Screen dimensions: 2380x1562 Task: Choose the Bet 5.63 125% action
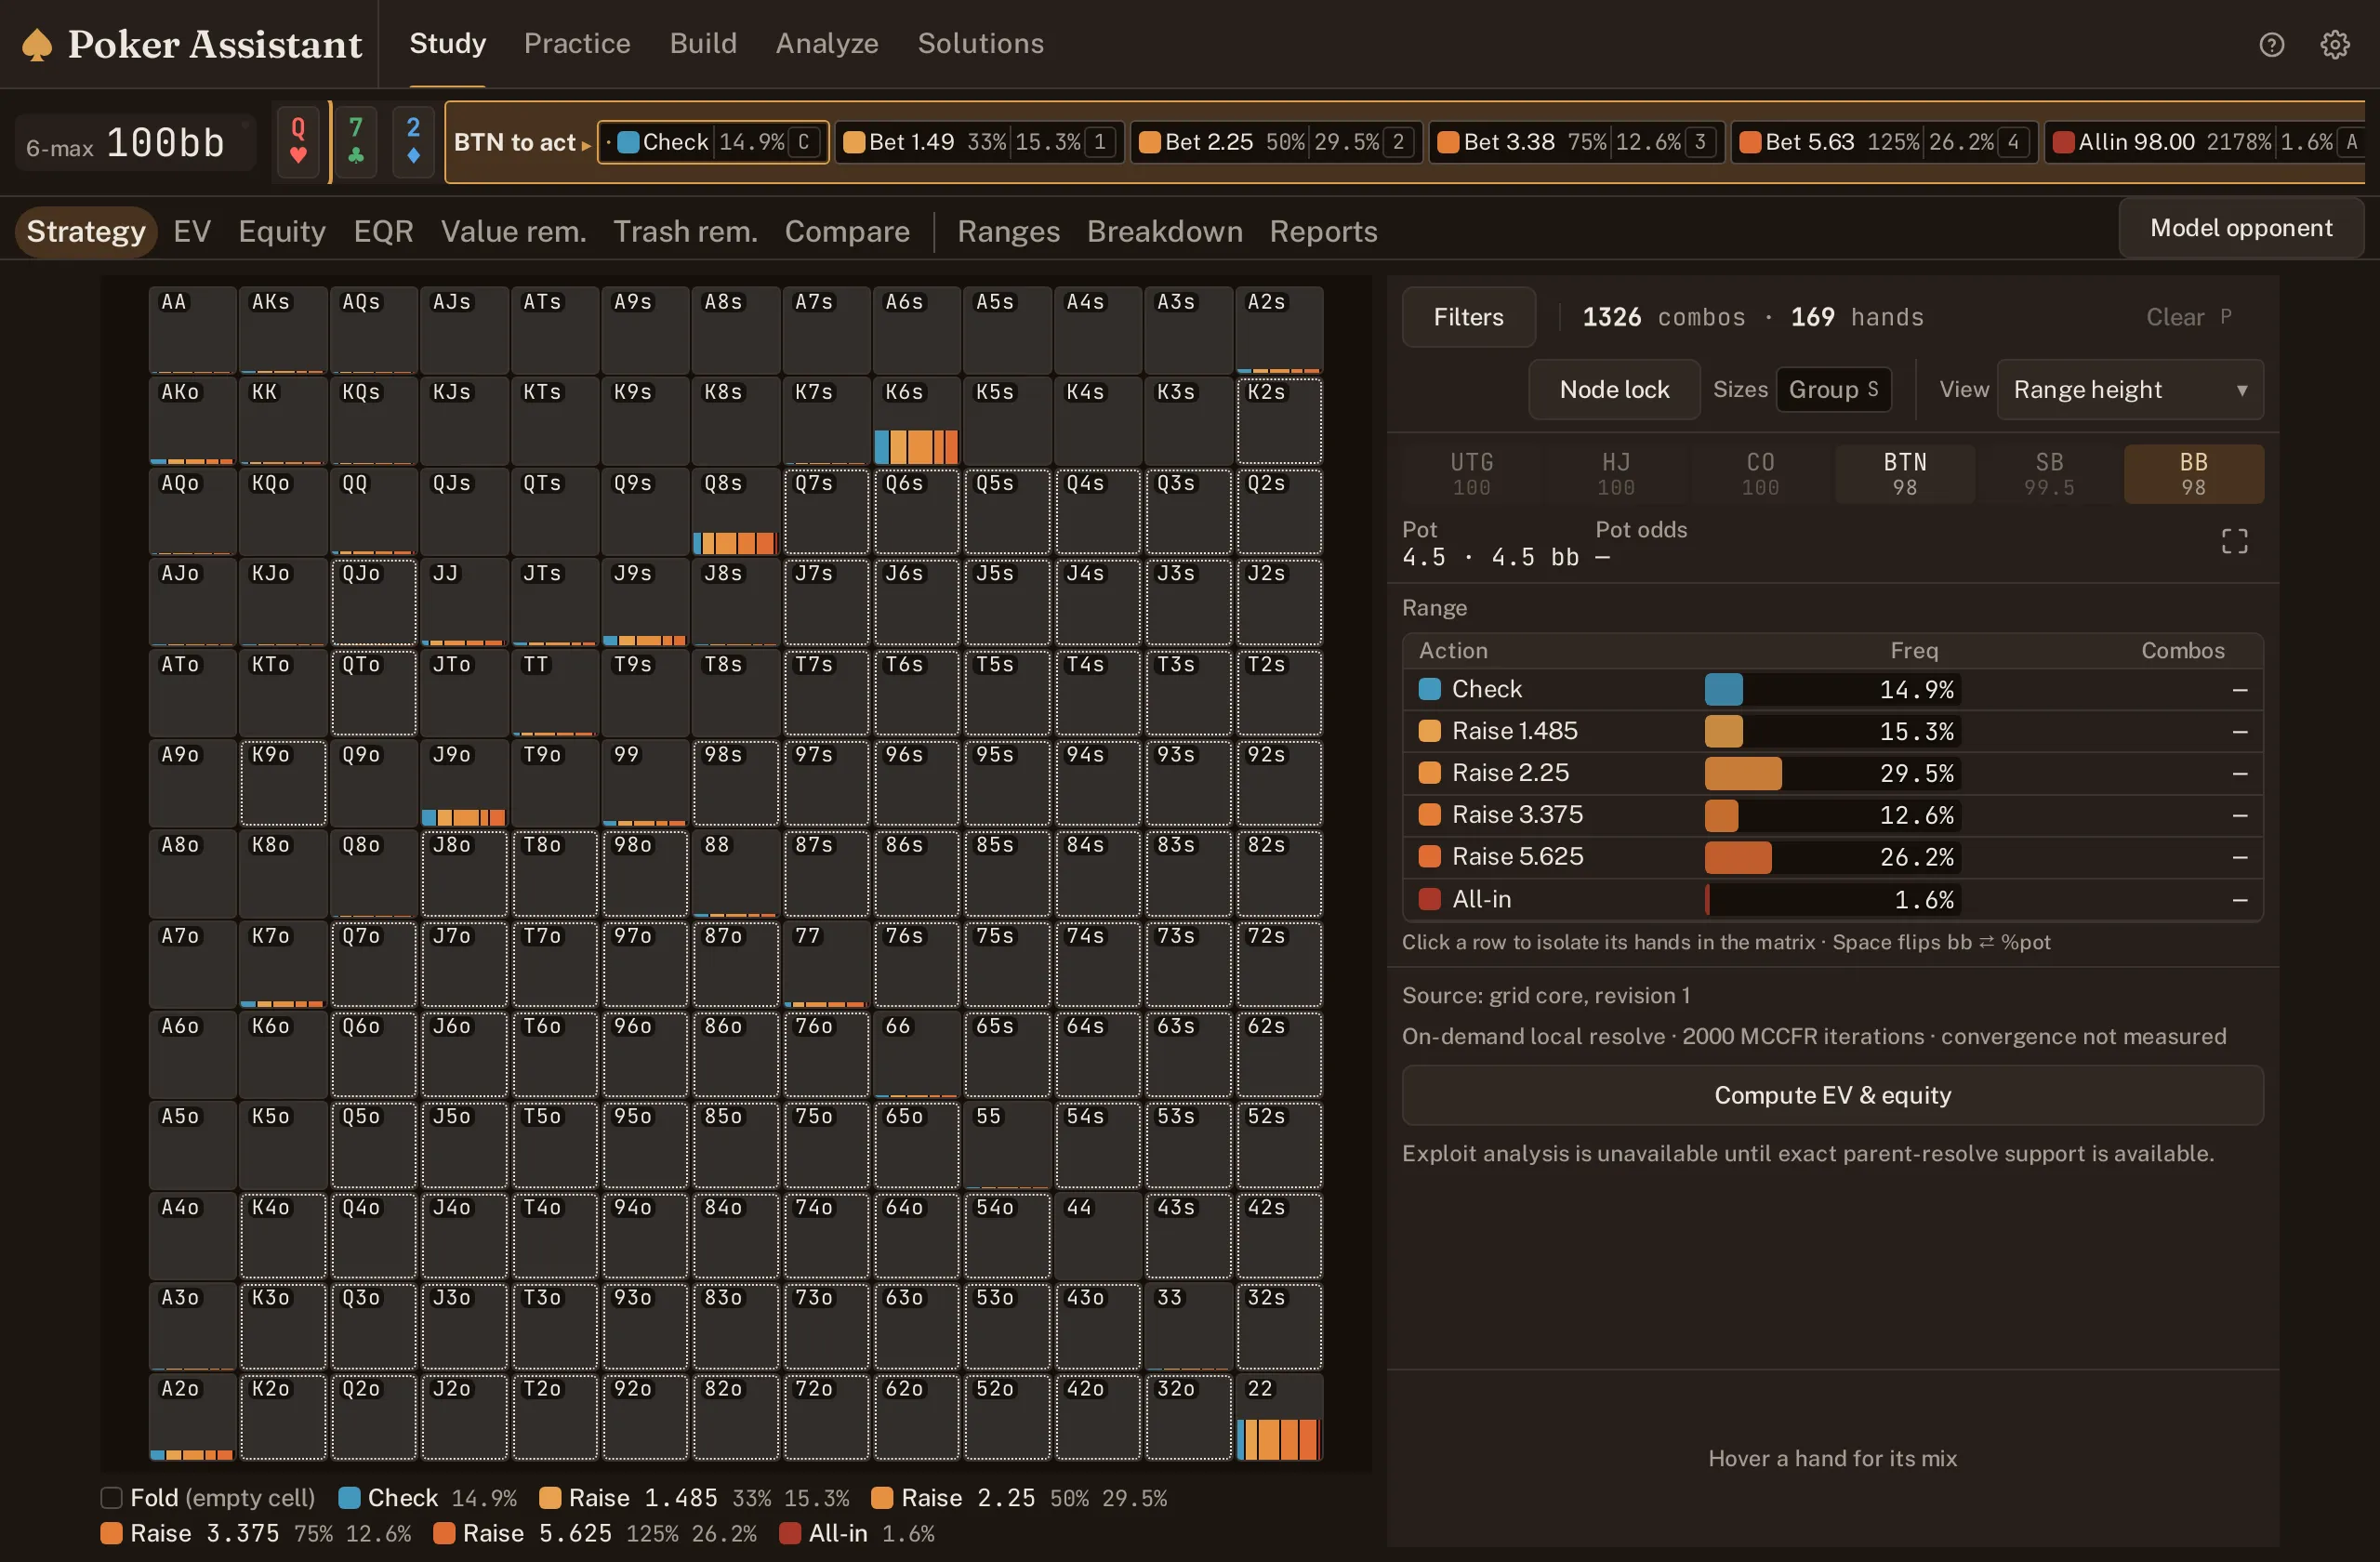1884,142
